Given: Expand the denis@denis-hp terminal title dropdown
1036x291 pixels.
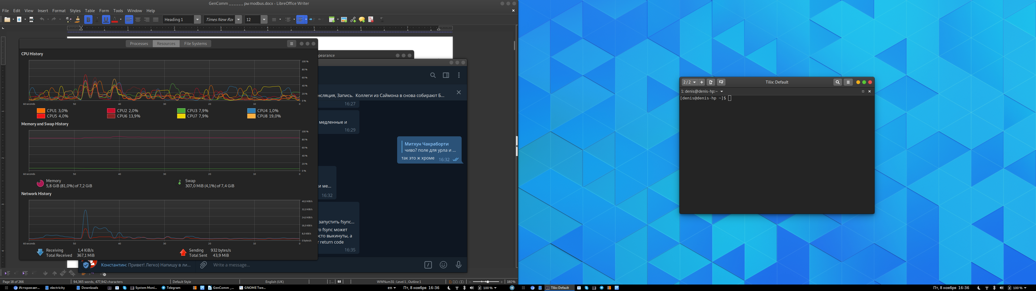Looking at the screenshot, I should [x=722, y=92].
